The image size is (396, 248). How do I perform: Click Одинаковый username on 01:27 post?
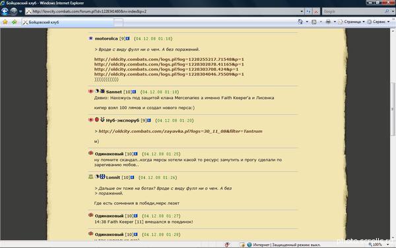pyautogui.click(x=109, y=216)
